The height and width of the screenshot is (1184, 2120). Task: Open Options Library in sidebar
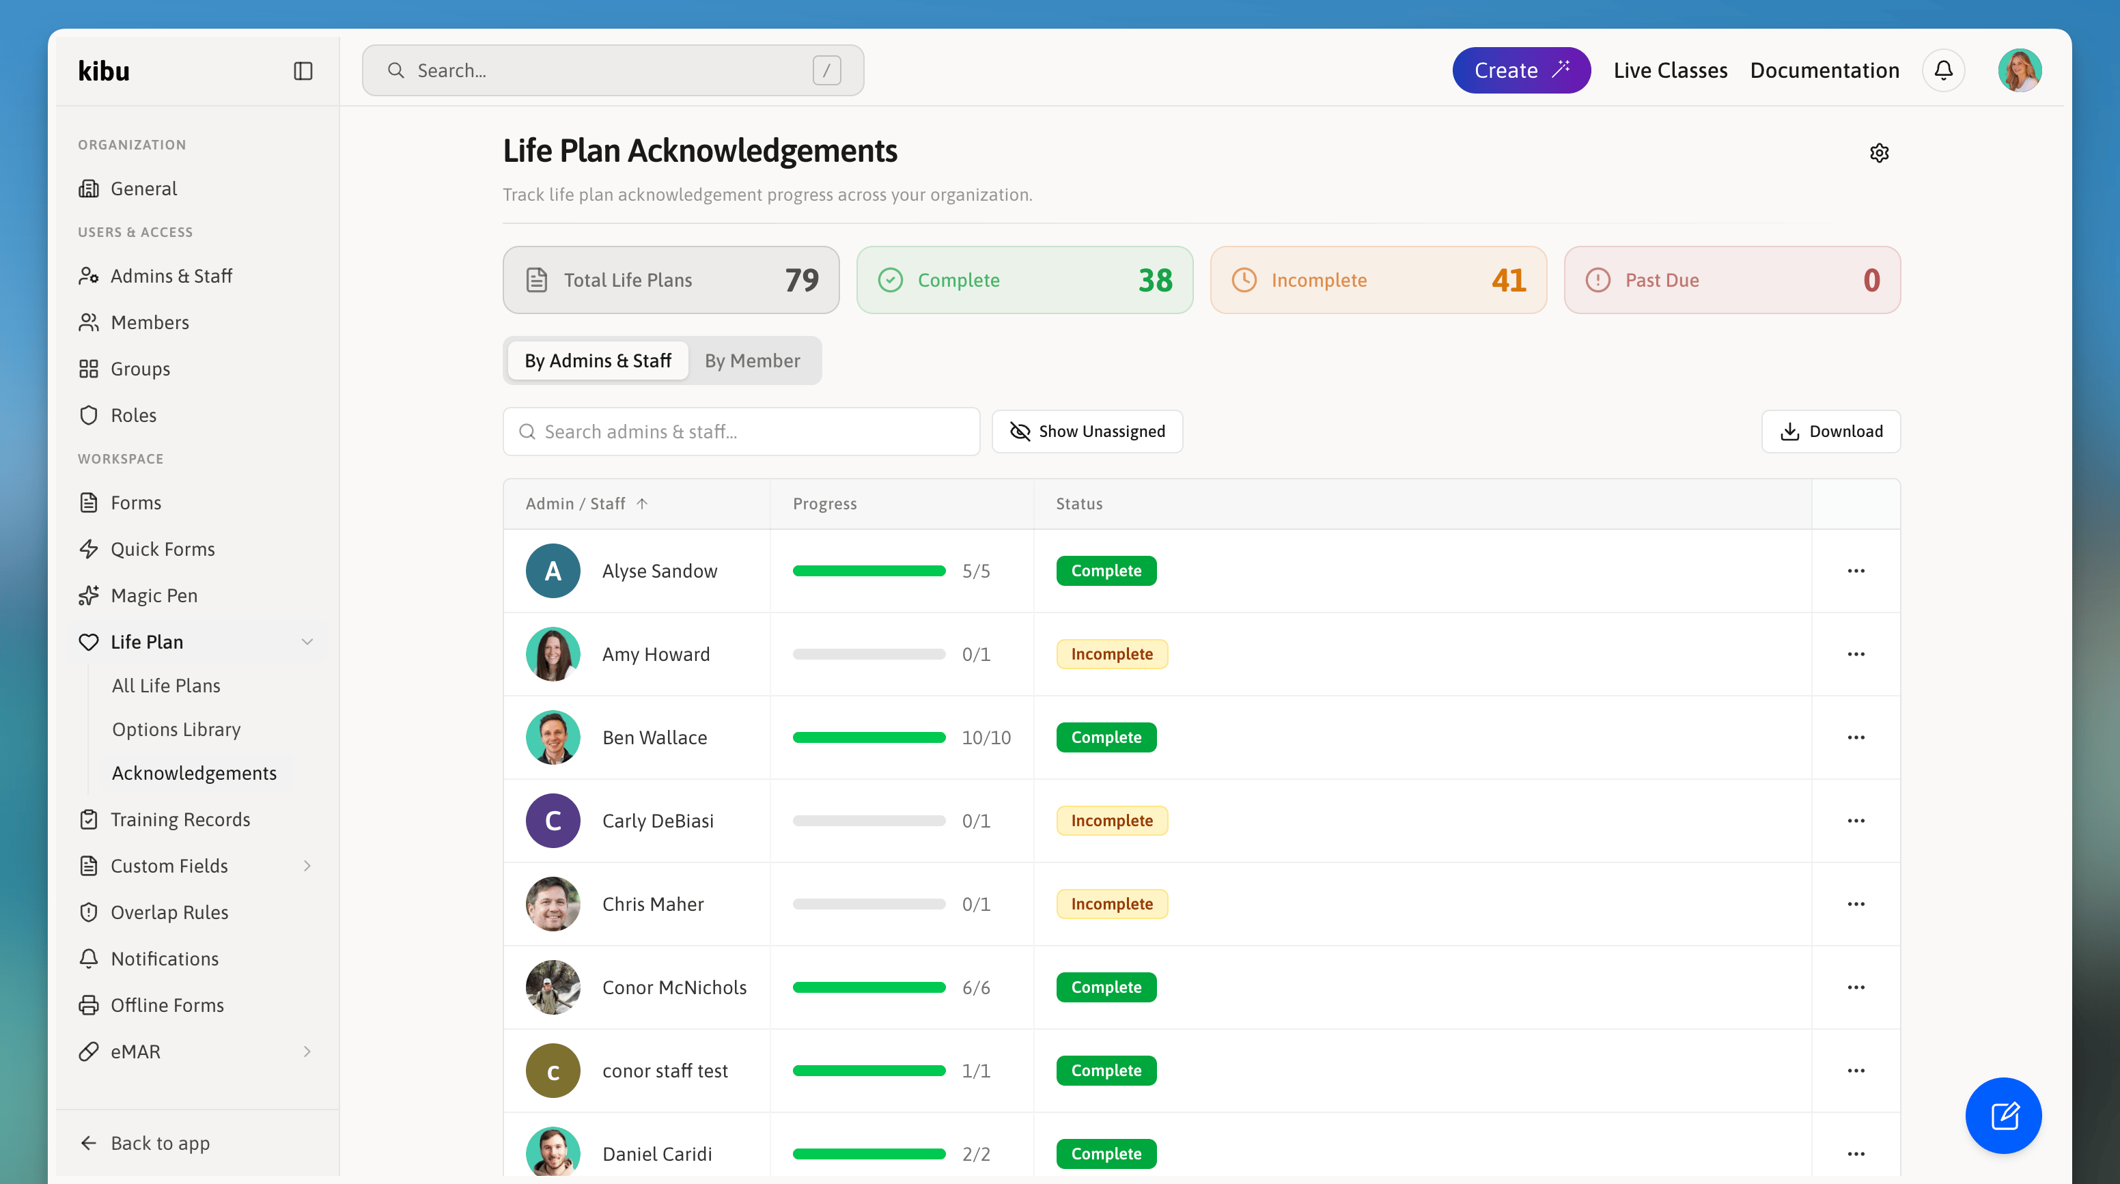(176, 729)
